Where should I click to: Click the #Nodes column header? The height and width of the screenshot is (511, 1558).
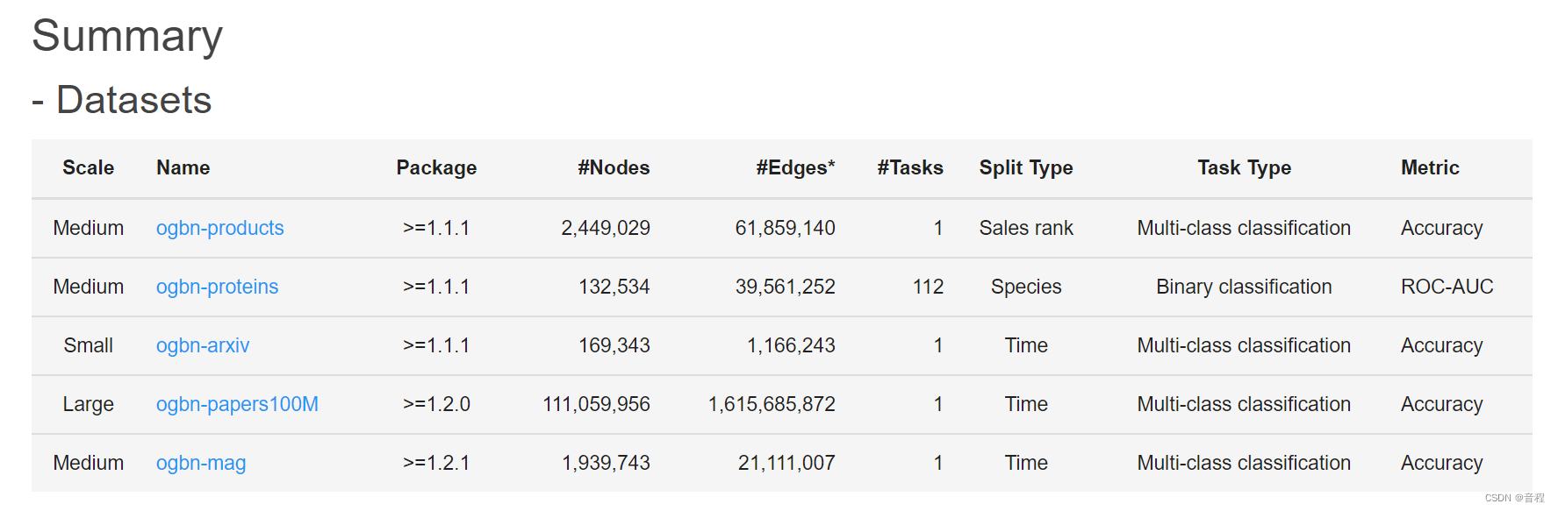click(614, 168)
